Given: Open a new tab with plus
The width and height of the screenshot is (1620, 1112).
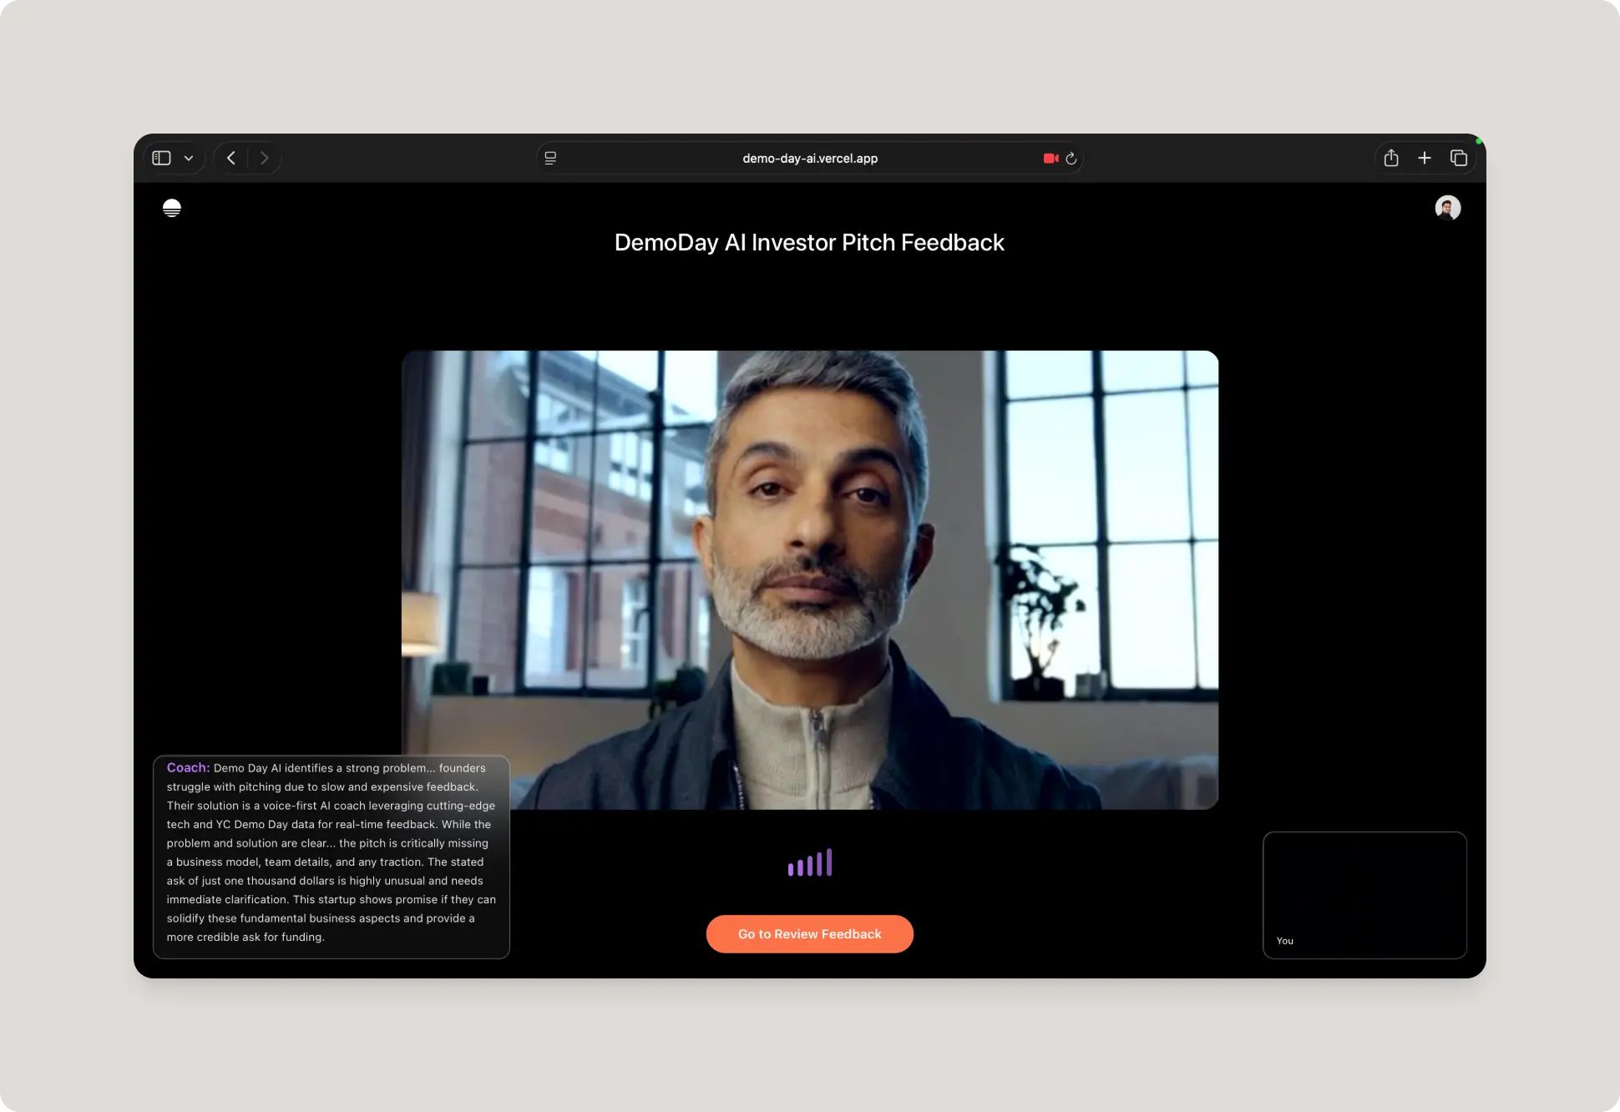Looking at the screenshot, I should coord(1425,158).
